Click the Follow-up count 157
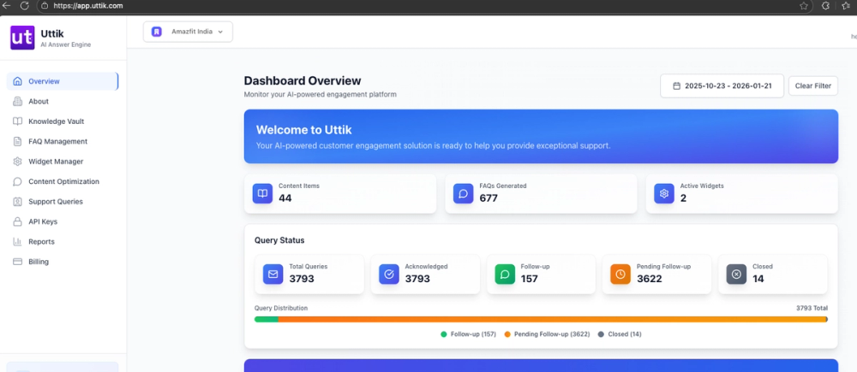Image resolution: width=857 pixels, height=372 pixels. [529, 279]
